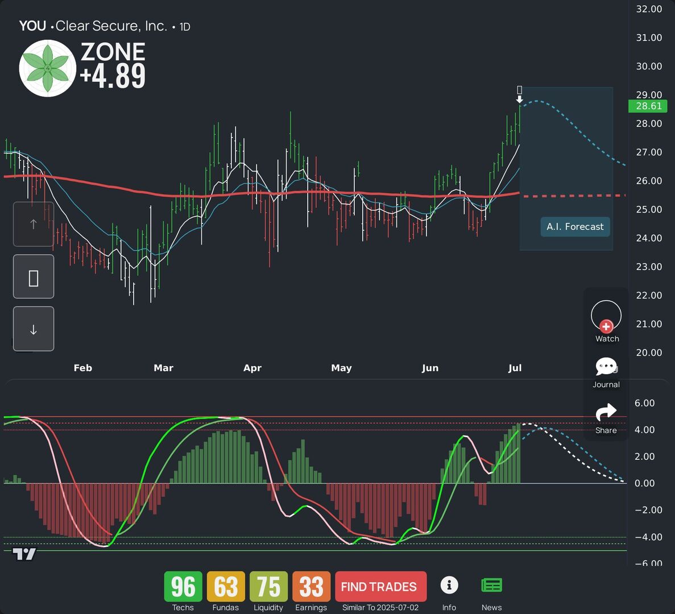Click the green flower zone logo

point(47,68)
